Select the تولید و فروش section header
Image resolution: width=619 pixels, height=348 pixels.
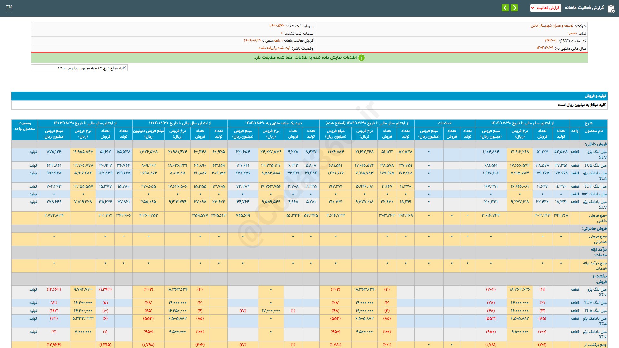pyautogui.click(x=595, y=96)
